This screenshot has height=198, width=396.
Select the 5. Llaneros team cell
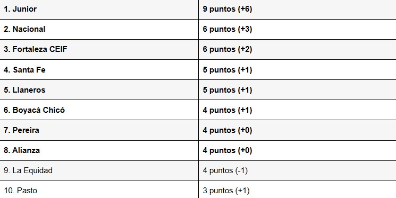pos(99,90)
